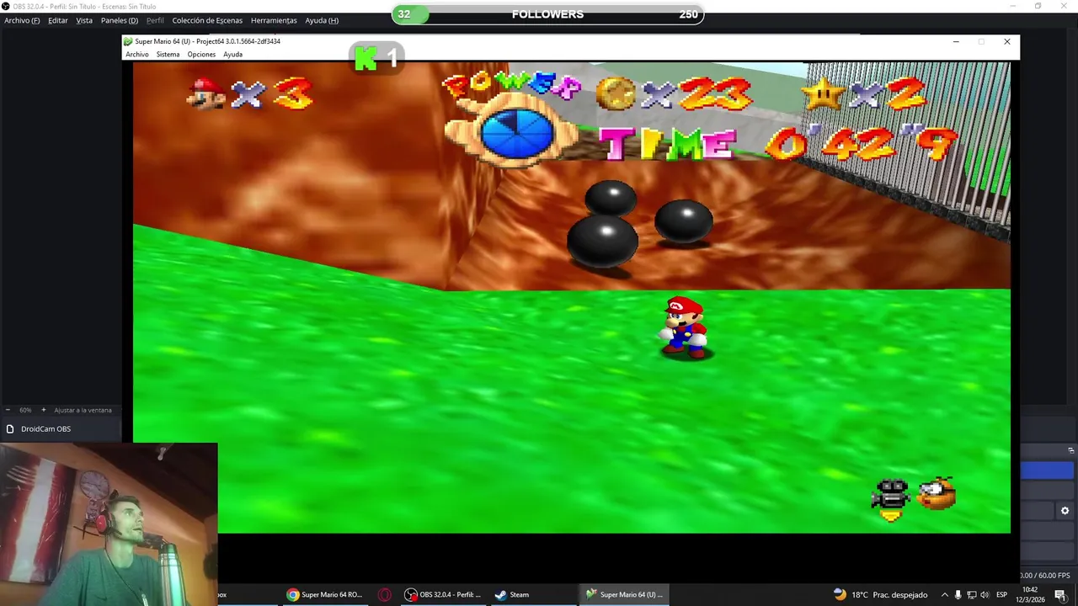This screenshot has height=606, width=1078.
Task: Open OBS Paneles menu
Action: click(x=120, y=20)
